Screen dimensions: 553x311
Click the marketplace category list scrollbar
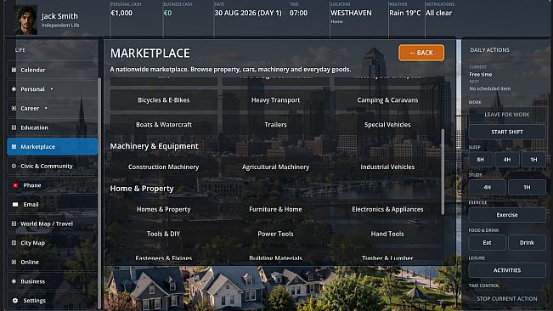(443, 172)
